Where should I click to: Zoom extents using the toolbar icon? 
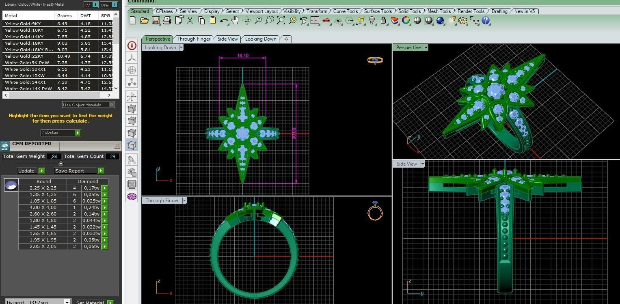(281, 20)
